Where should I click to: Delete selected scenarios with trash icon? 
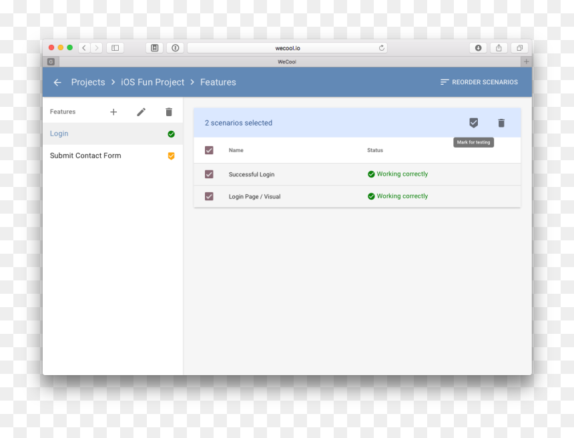[x=501, y=123]
